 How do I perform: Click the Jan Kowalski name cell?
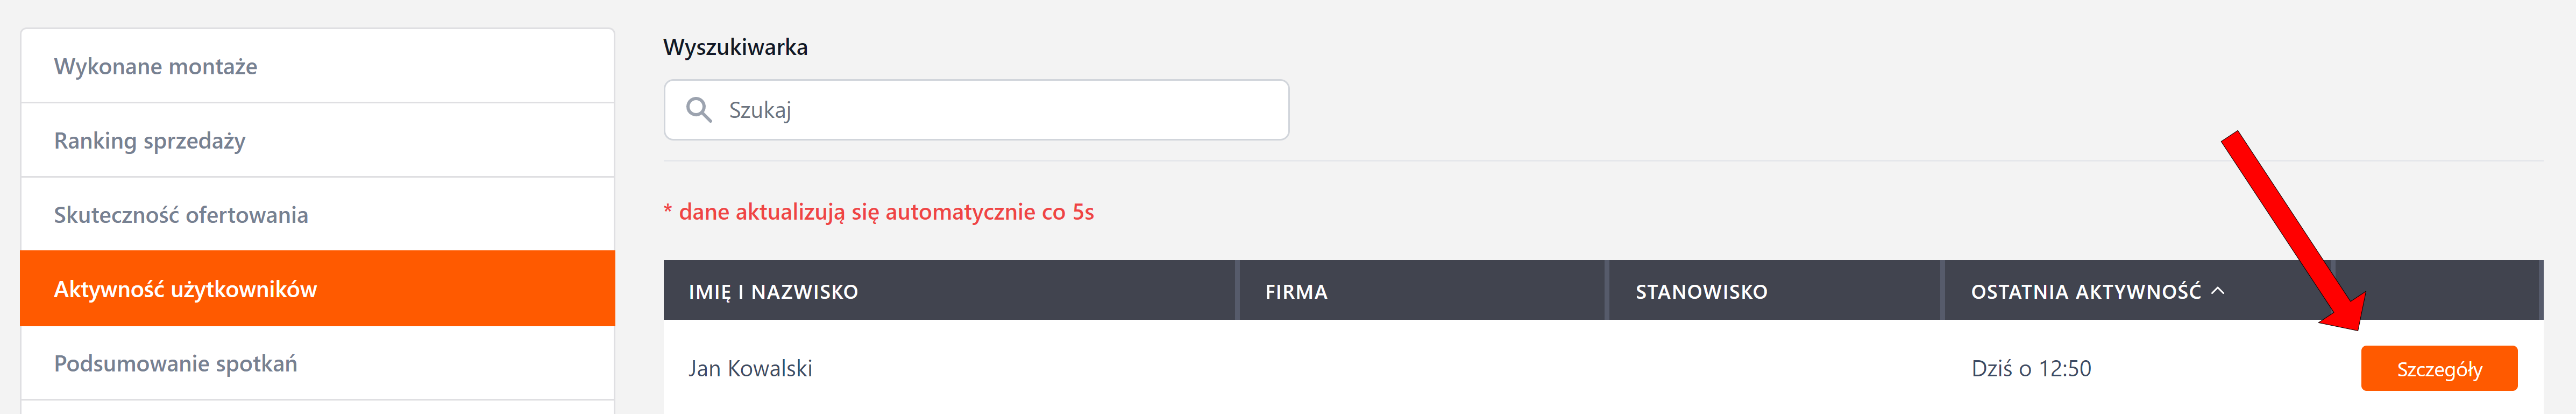(750, 369)
